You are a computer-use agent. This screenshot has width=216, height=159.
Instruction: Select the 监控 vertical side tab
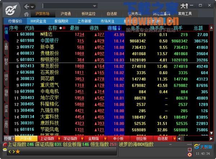pyautogui.click(x=6, y=124)
